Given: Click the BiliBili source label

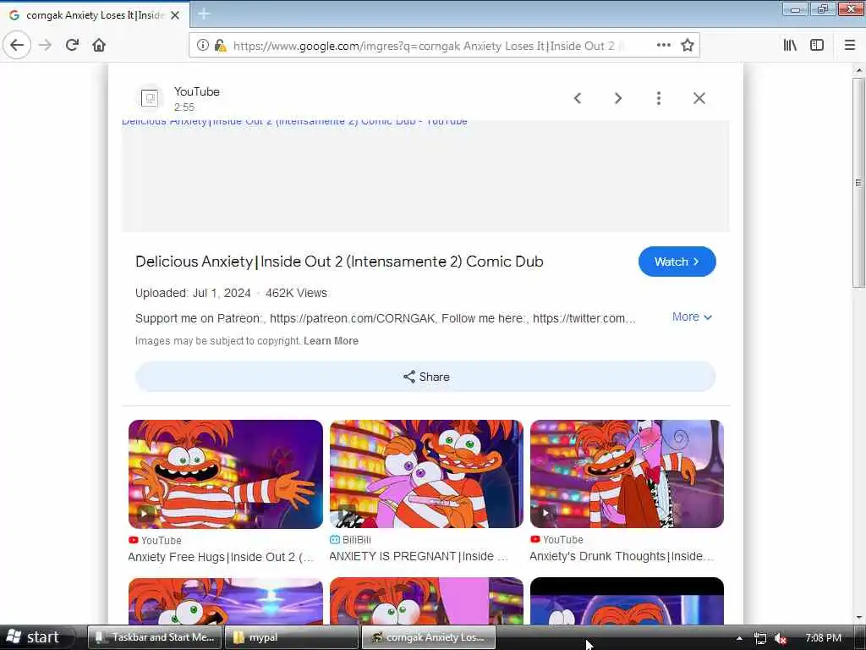Looking at the screenshot, I should pos(356,540).
